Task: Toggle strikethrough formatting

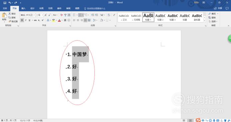Action: point(35,20)
